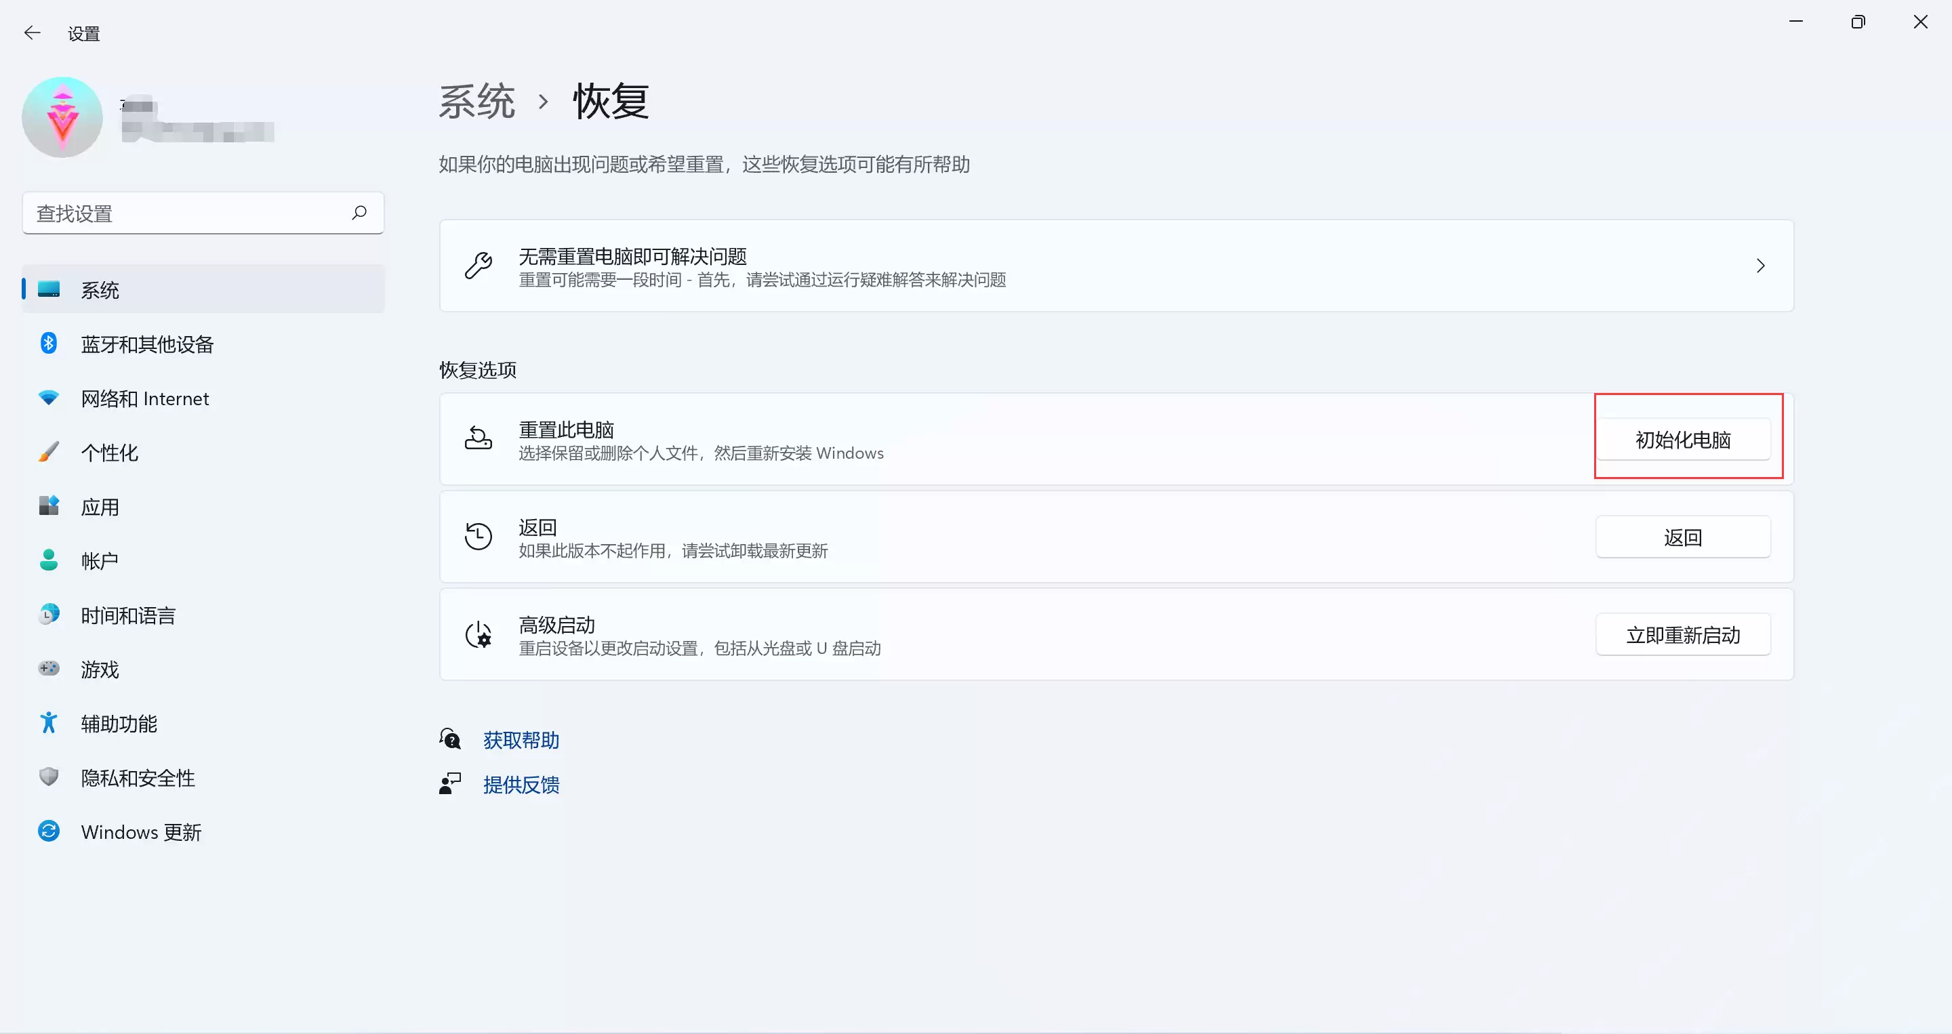Open the 应用 settings category

pos(203,507)
